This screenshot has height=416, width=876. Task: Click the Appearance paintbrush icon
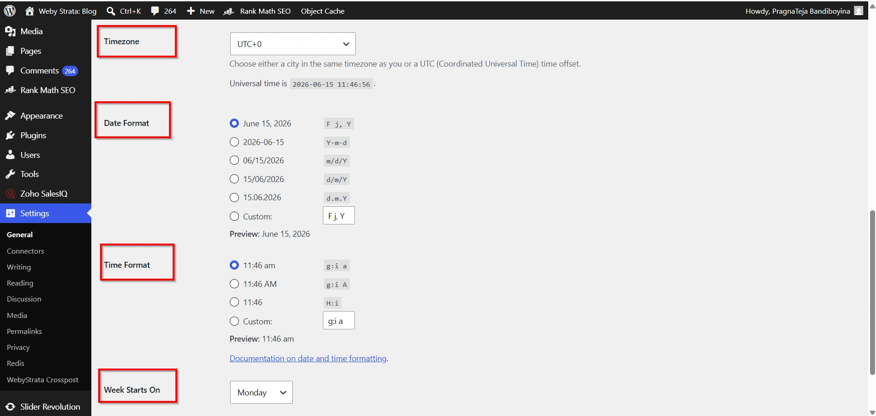[10, 116]
